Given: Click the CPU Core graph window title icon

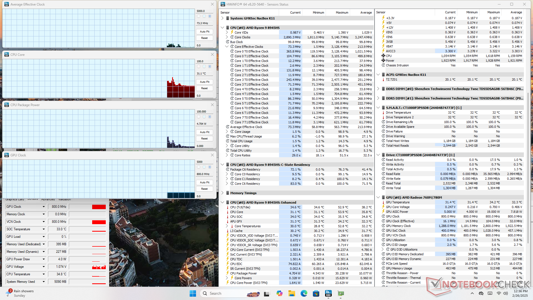Looking at the screenshot, I should click(x=7, y=55).
